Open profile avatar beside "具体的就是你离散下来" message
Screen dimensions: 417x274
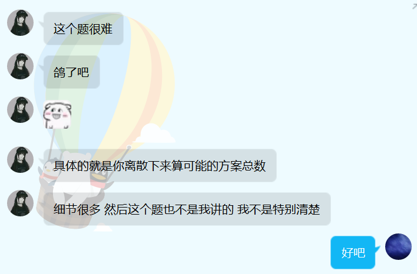(x=20, y=160)
